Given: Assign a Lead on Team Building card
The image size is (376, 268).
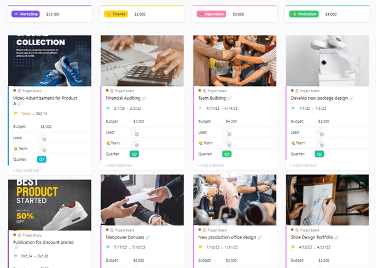Looking at the screenshot, I should pos(227,132).
